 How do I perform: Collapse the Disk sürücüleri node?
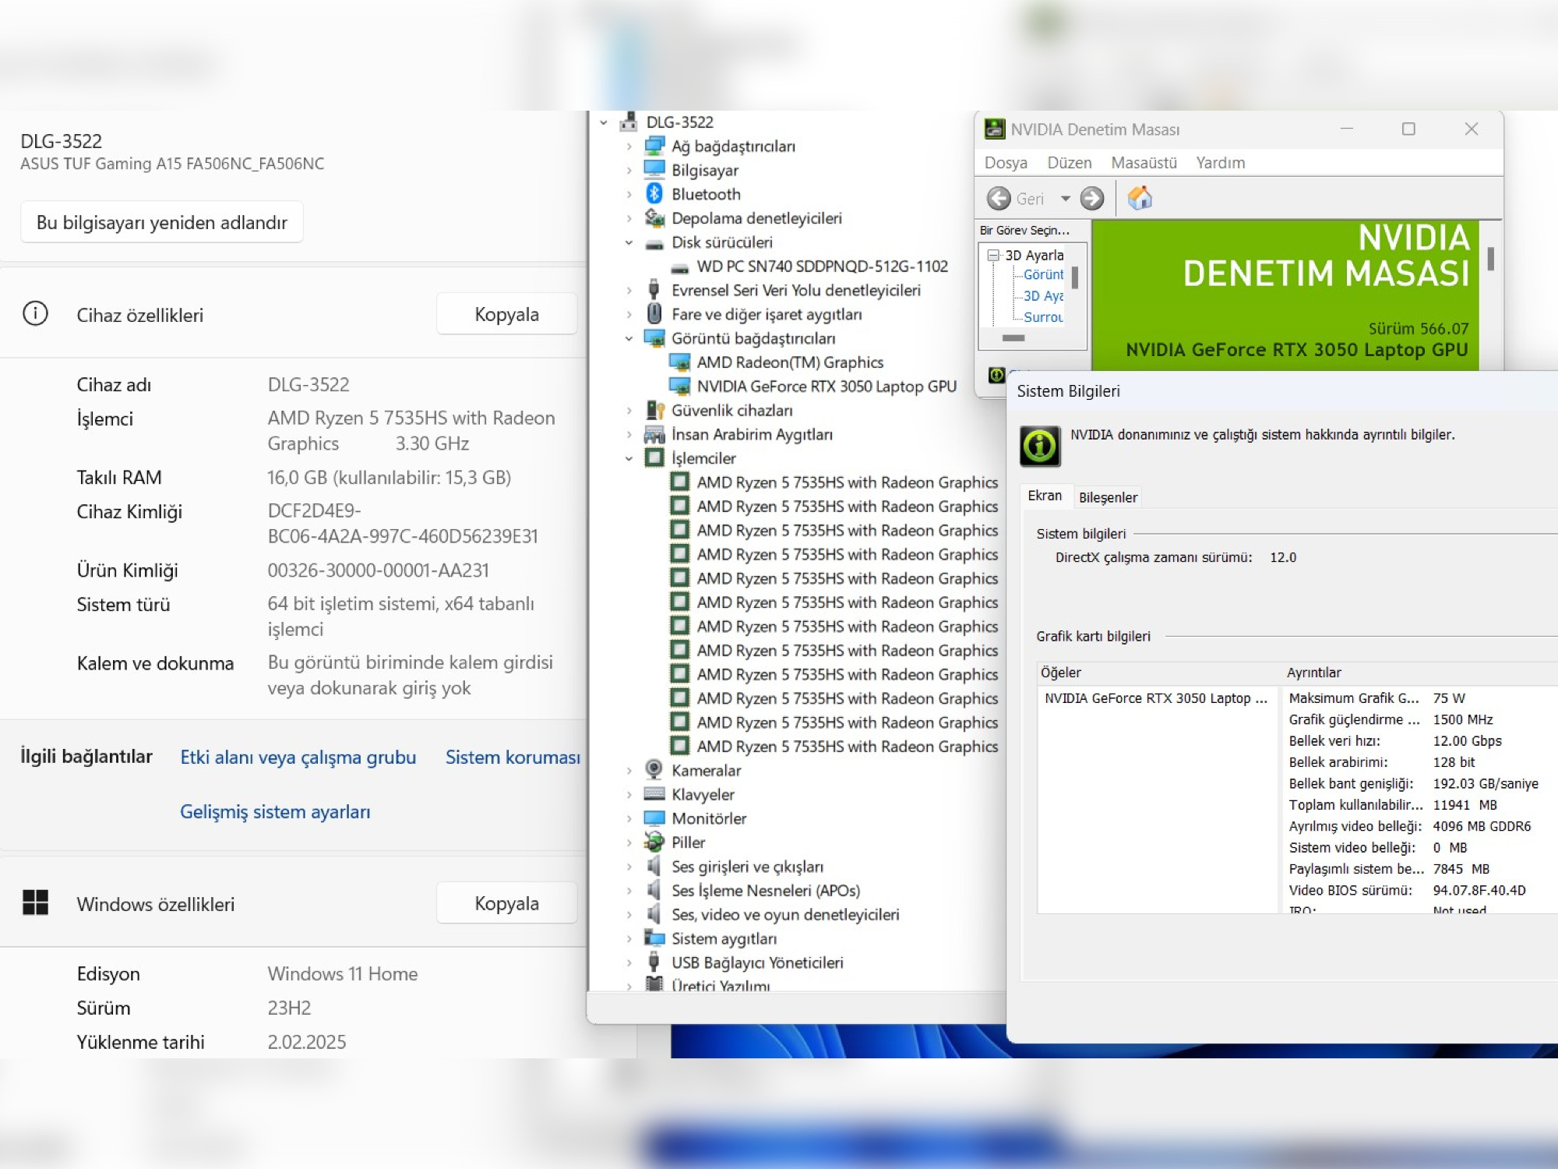tap(629, 242)
